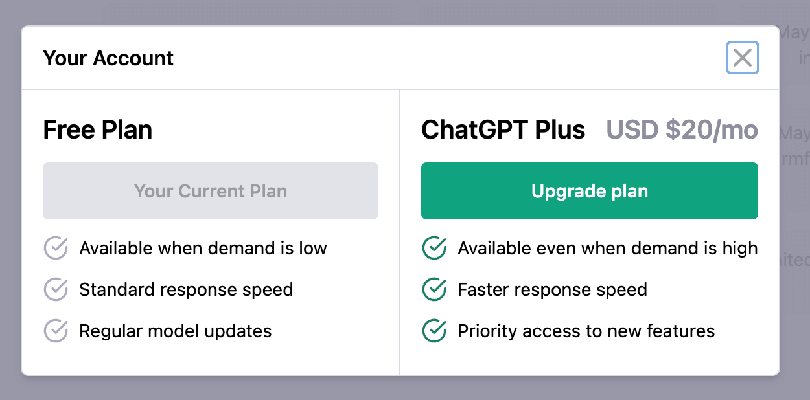Screen dimensions: 810x400
Task: Select the Your Account dialog title
Action: click(108, 58)
